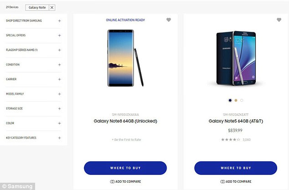Select the gold color swatch for Note5
The image size is (289, 190).
click(x=236, y=100)
